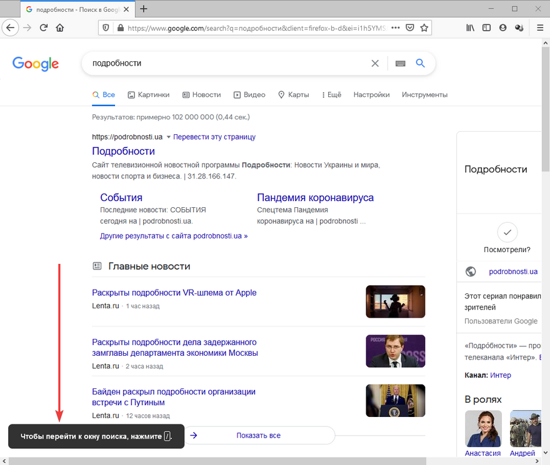Click into the Google search input field
This screenshot has height=465, width=550.
(x=228, y=64)
